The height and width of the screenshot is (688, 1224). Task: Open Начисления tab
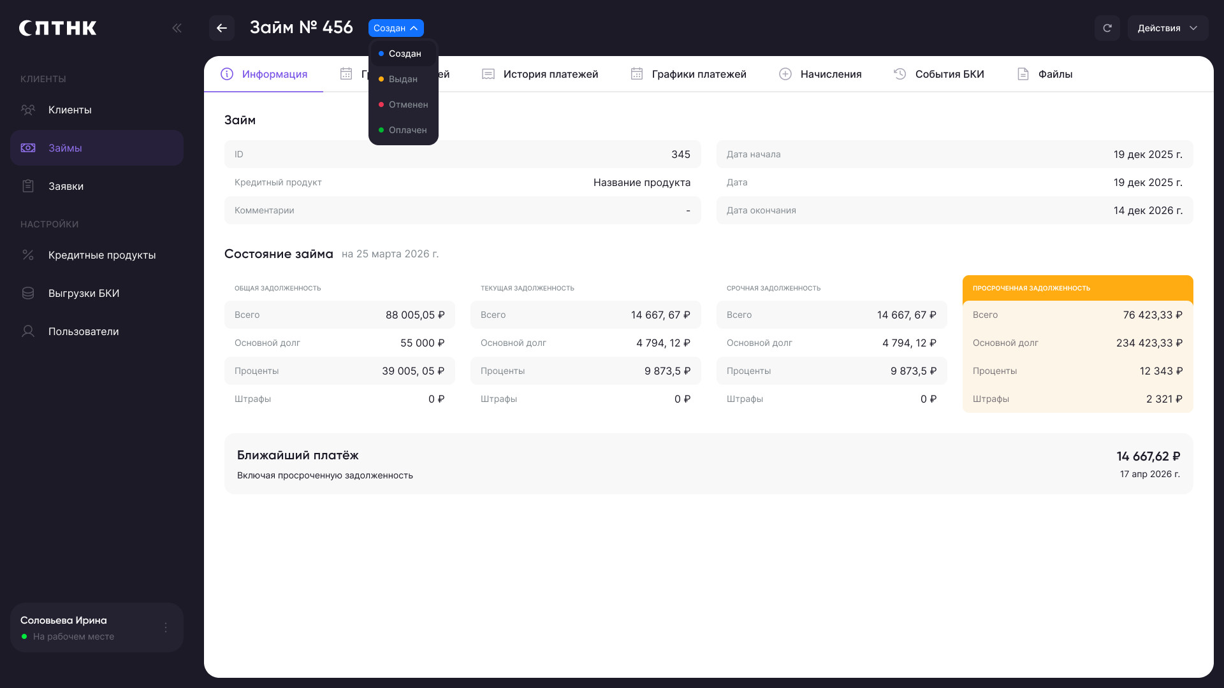coord(820,74)
